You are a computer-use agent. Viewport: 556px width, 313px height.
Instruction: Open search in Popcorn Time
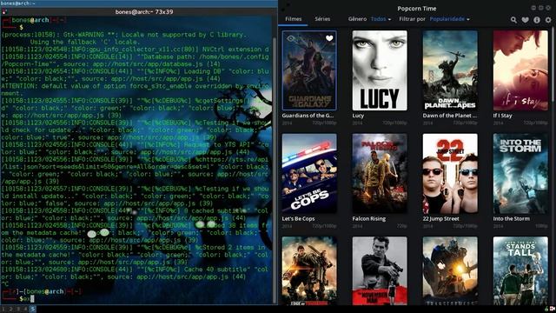(x=513, y=20)
